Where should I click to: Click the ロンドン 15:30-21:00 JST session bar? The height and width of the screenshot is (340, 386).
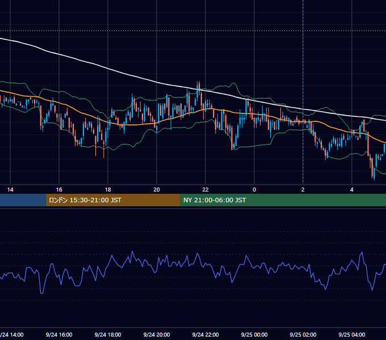pos(113,200)
